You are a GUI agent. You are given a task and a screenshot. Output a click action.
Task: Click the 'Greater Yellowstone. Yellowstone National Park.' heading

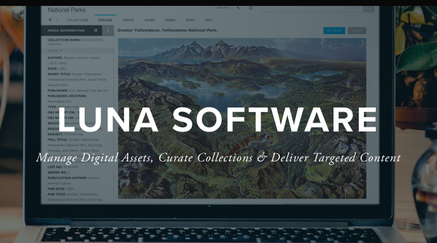point(167,30)
